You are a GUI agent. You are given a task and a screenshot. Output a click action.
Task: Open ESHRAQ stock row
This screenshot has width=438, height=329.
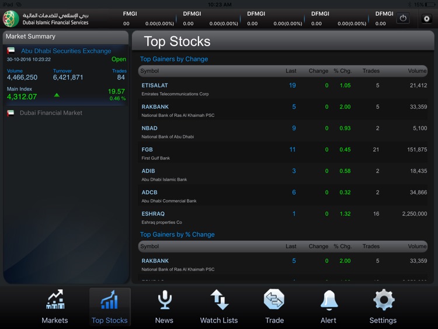click(283, 217)
